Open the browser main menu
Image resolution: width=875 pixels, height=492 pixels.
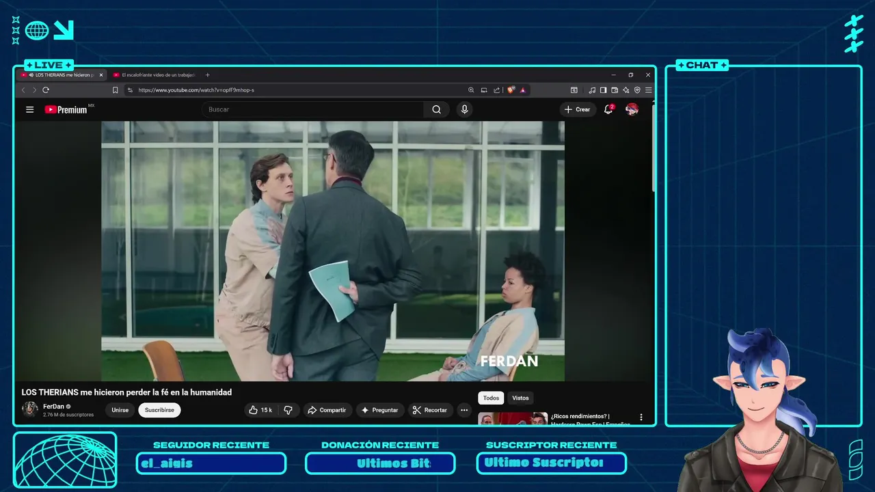[648, 90]
